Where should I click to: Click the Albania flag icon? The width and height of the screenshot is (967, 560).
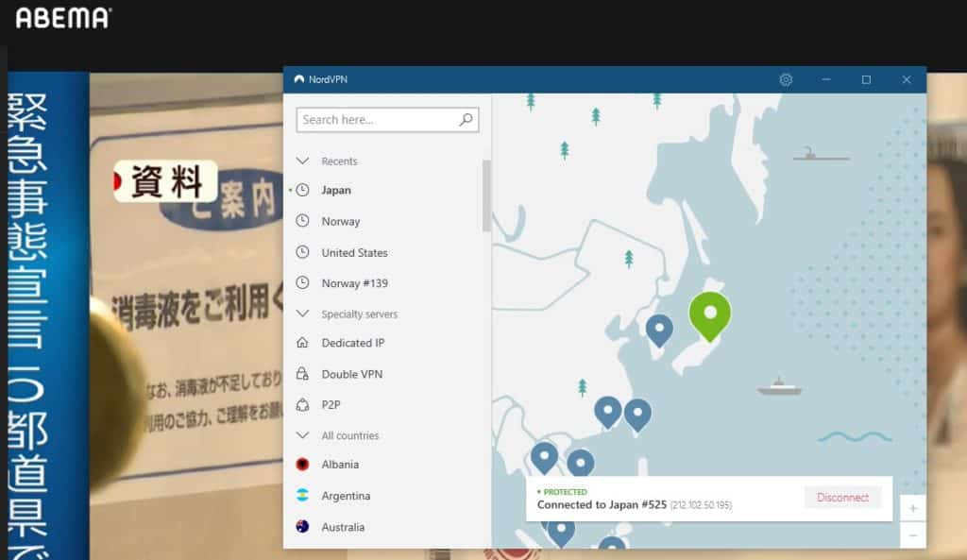[x=302, y=465]
